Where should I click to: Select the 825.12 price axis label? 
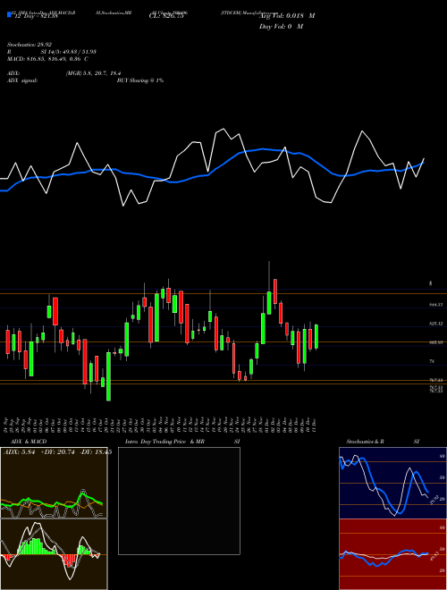click(x=436, y=324)
